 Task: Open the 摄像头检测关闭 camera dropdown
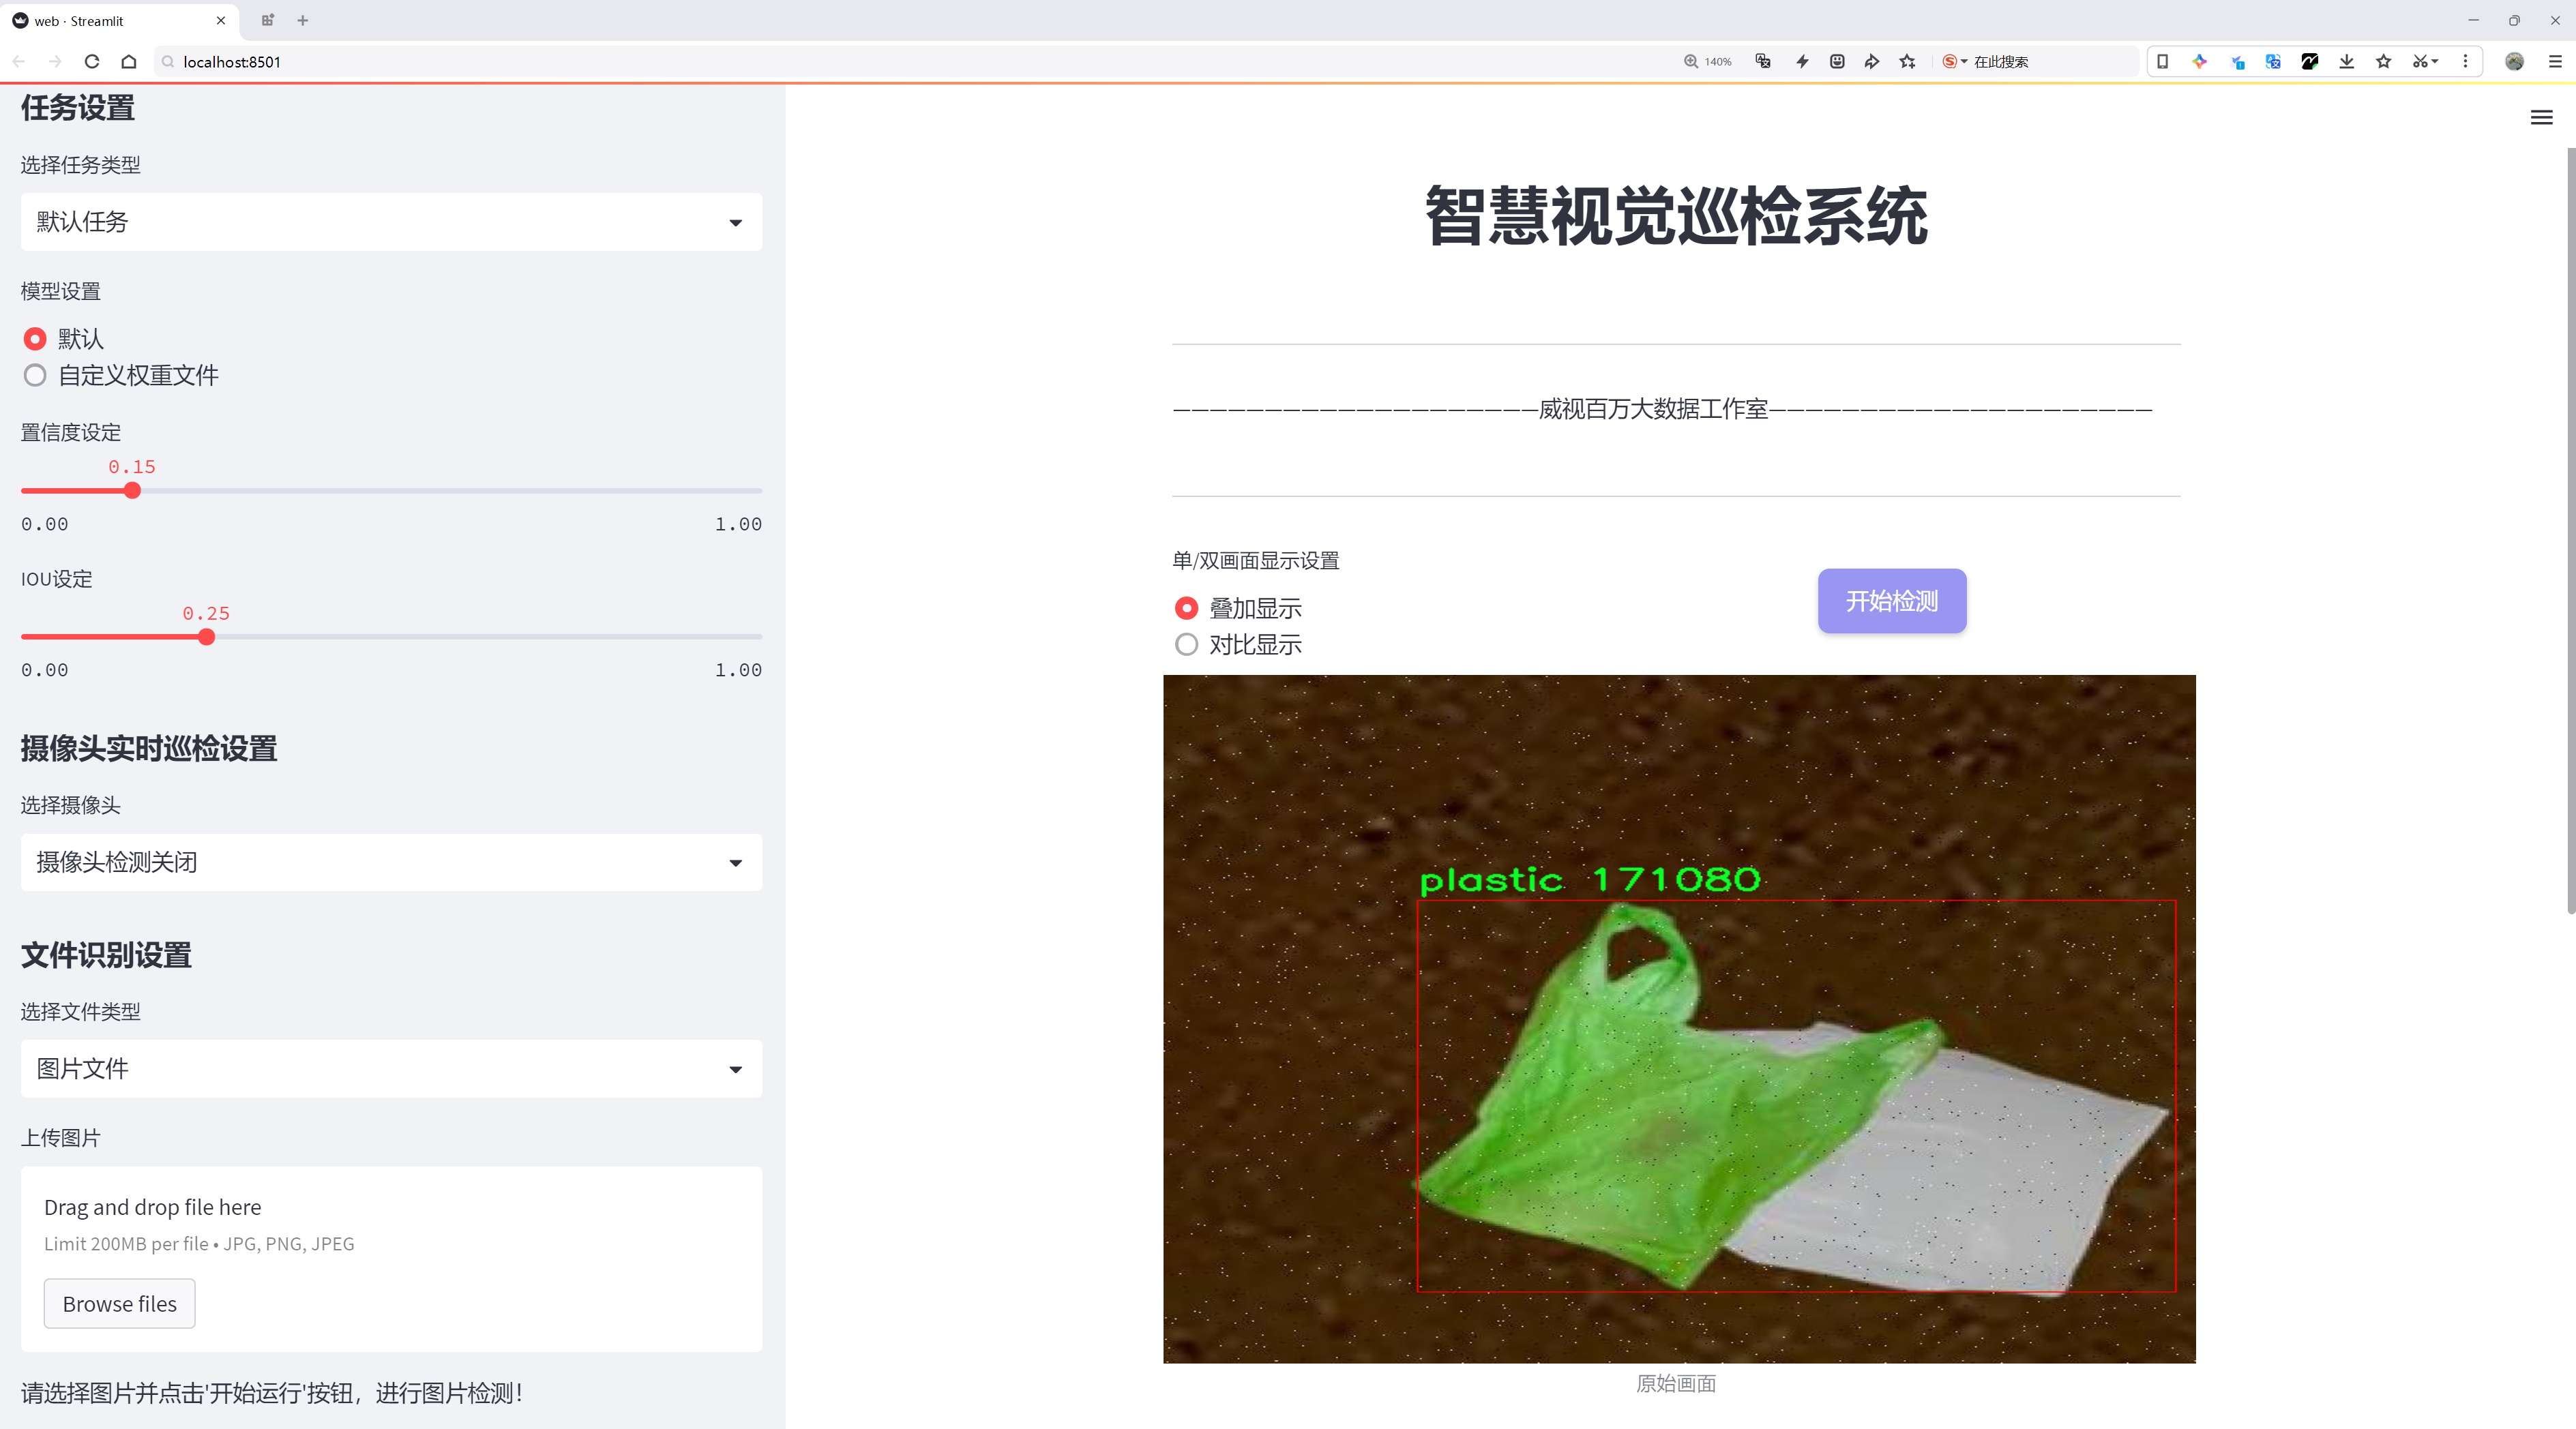point(390,861)
